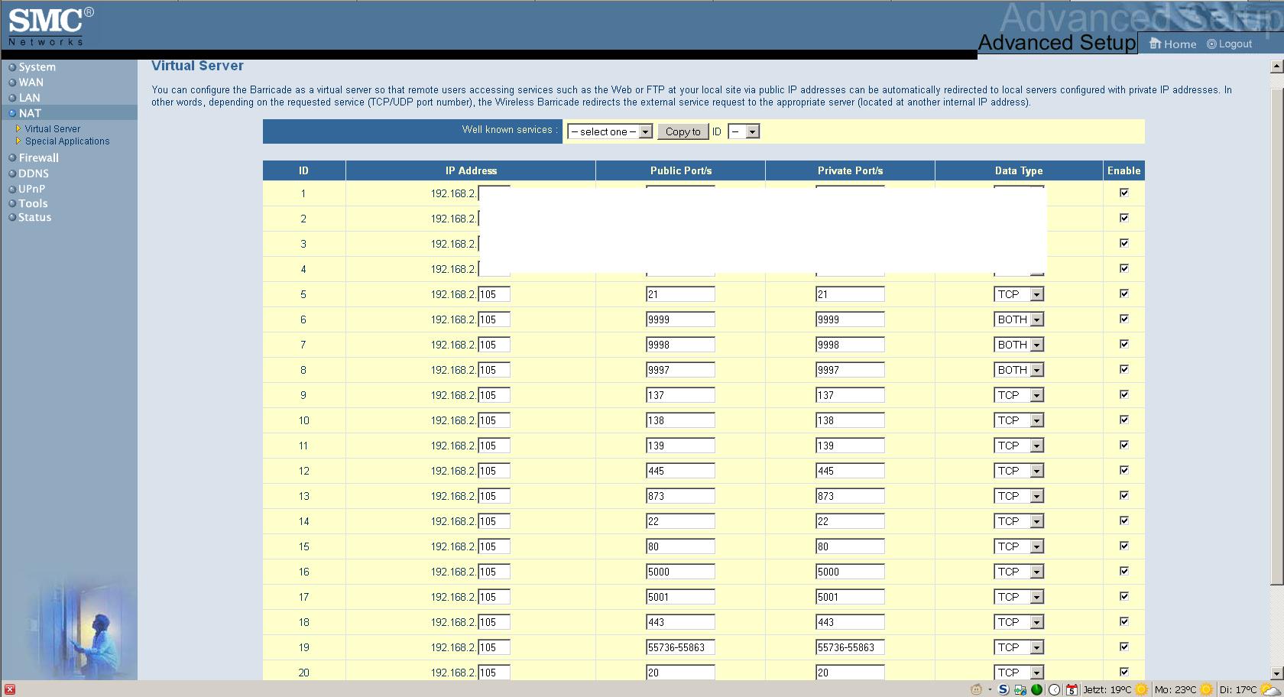Click the Copy to button
The width and height of the screenshot is (1284, 697).
683,131
